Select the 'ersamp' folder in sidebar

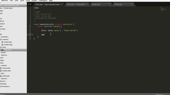click(x=3, y=29)
